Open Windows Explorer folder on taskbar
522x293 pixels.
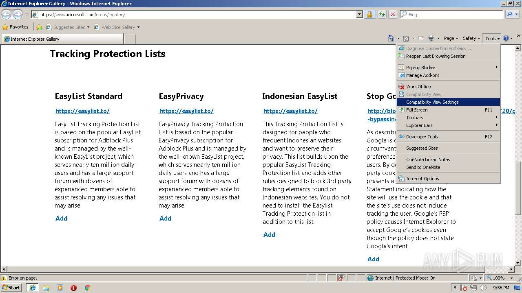click(x=46, y=288)
